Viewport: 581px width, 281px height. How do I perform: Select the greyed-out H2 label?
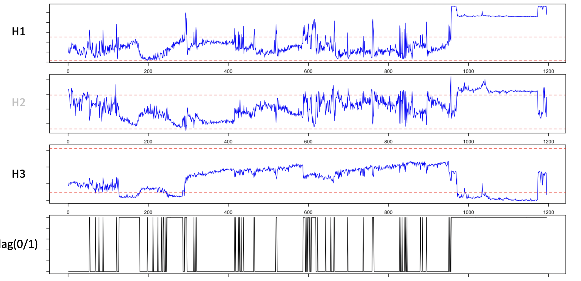(19, 103)
